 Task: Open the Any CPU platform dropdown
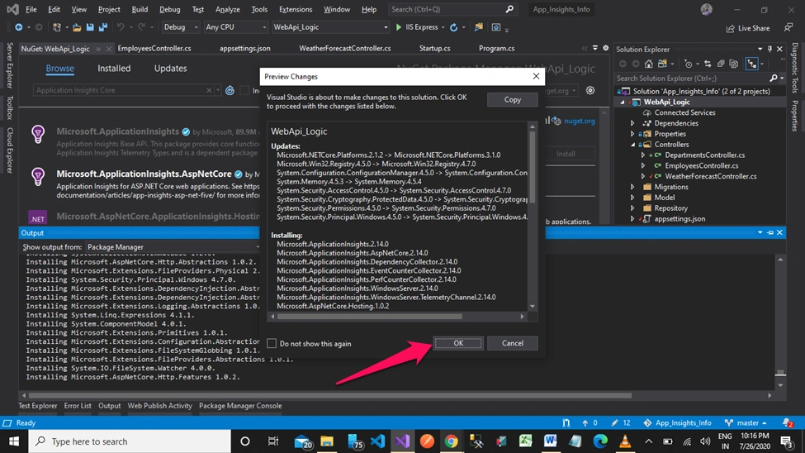(x=235, y=27)
